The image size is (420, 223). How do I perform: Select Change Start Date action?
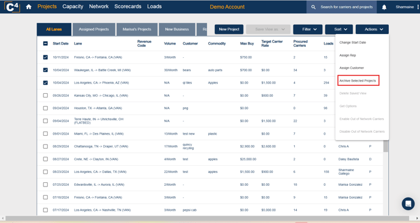coord(352,43)
